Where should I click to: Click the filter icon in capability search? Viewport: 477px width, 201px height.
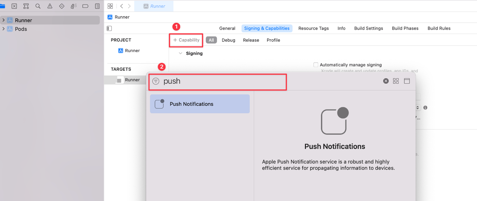[x=156, y=81]
